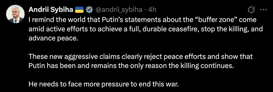
Task: Click the Ukraine flag emoji beside the name
Action: (79, 10)
